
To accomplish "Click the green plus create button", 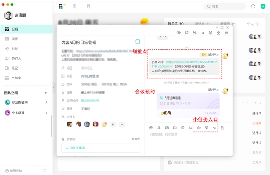I will coord(263,6).
